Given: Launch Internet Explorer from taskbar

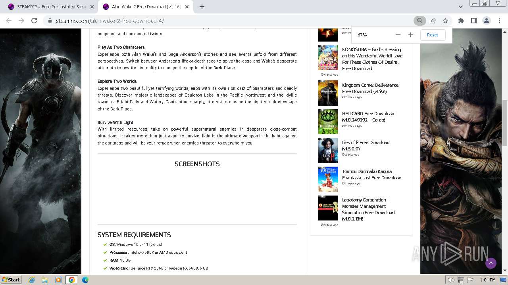Looking at the screenshot, I should 32,280.
